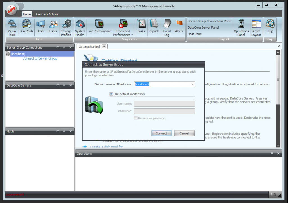This screenshot has height=203, width=288.
Task: Toggle Use default credentials checkbox
Action: (x=111, y=94)
